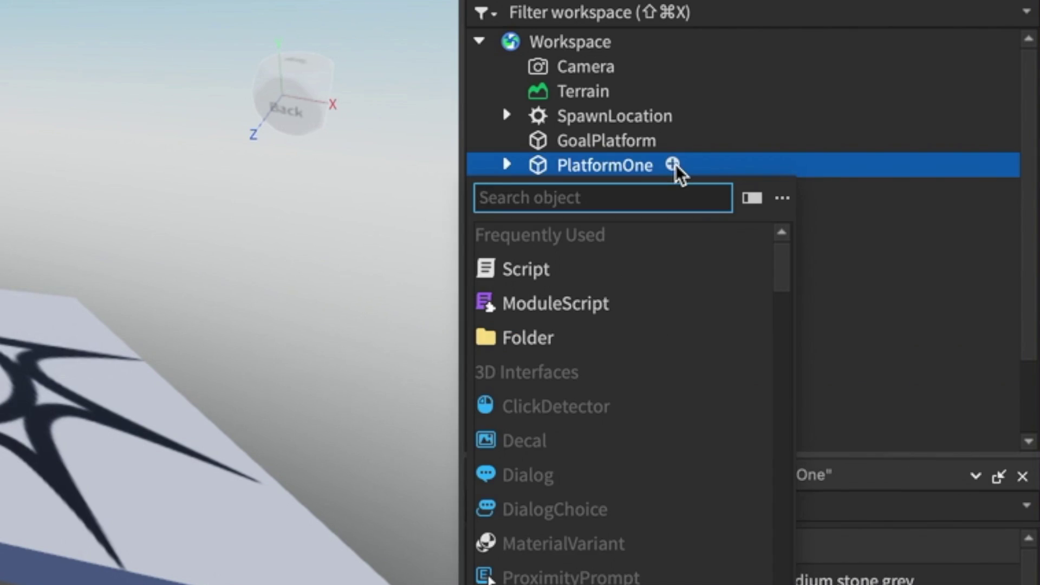Select the PlatformOne row
The width and height of the screenshot is (1040, 585).
[x=743, y=165]
